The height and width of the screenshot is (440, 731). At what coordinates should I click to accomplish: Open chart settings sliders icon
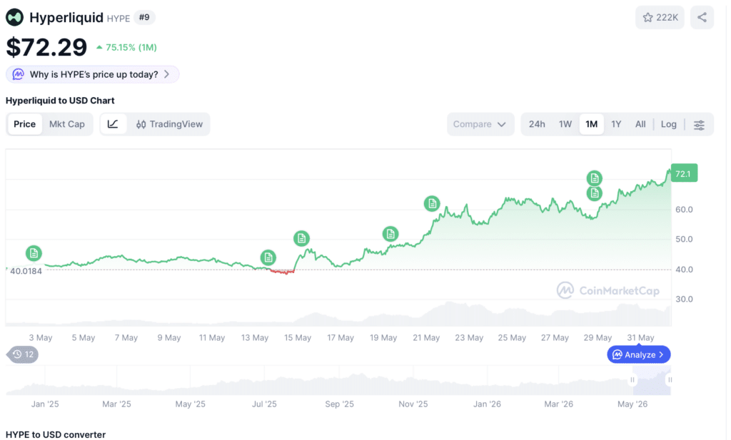[699, 125]
